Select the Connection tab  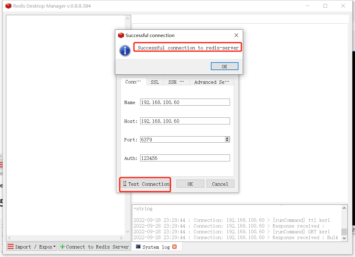click(133, 82)
